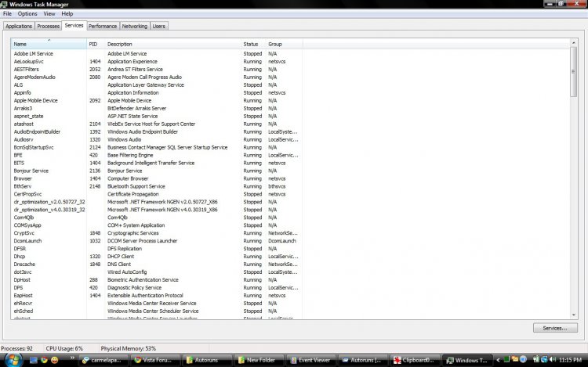Image resolution: width=588 pixels, height=367 pixels.
Task: Select Bonjour Service name
Action: coord(31,171)
